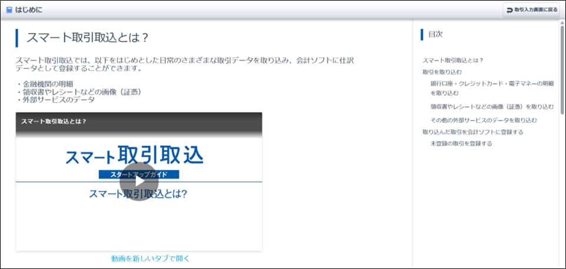This screenshot has width=566, height=269.
Task: Play the スマート取引取込とは？ video
Action: click(139, 181)
